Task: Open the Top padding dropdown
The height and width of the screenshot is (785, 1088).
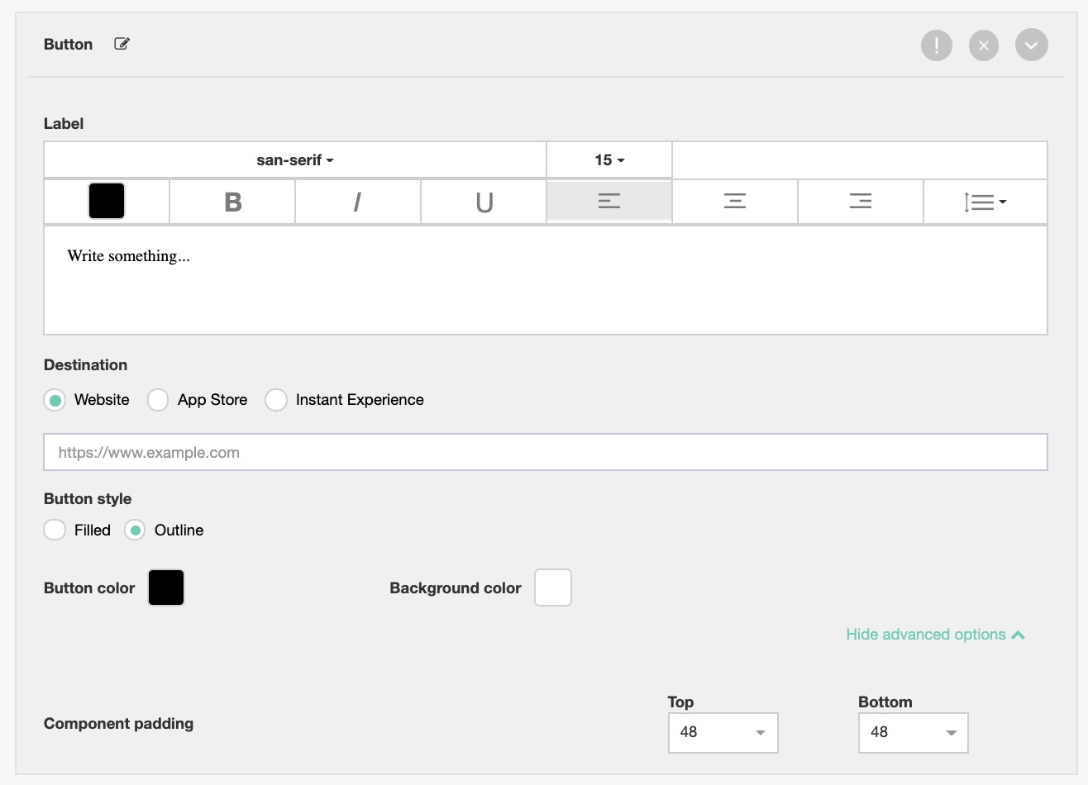Action: pyautogui.click(x=723, y=733)
